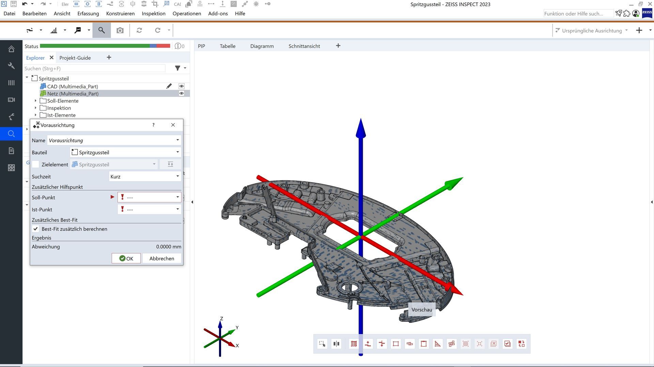Open the Konstruieren menu
This screenshot has height=367, width=654.
[x=120, y=14]
